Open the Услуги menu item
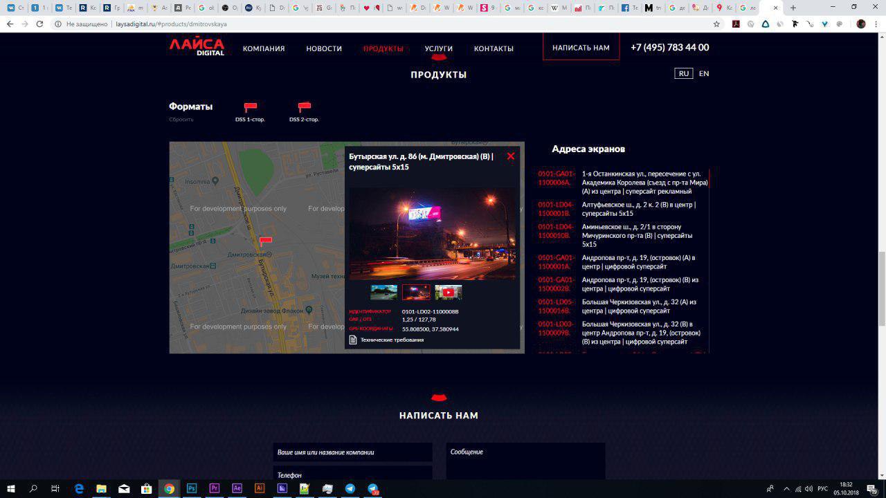 pos(439,49)
